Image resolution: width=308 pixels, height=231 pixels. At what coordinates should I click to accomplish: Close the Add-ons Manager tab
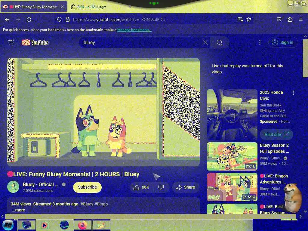coord(130,7)
